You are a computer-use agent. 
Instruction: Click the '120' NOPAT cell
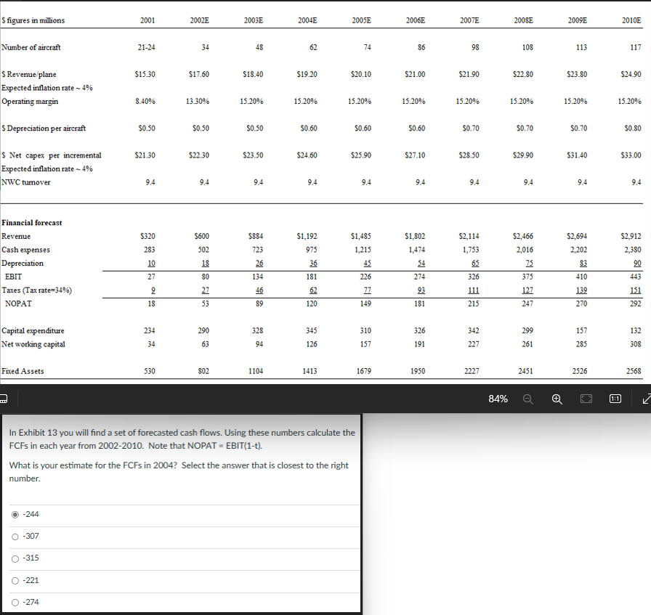[312, 304]
